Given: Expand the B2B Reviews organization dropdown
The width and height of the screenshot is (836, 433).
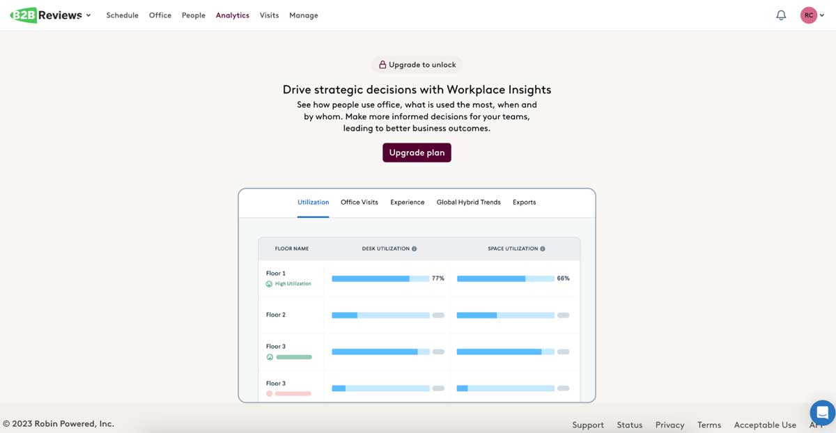Looking at the screenshot, I should [x=88, y=15].
